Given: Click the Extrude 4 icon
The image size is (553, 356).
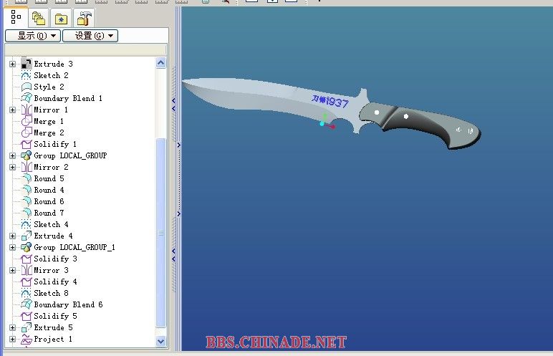Looking at the screenshot, I should (26, 236).
